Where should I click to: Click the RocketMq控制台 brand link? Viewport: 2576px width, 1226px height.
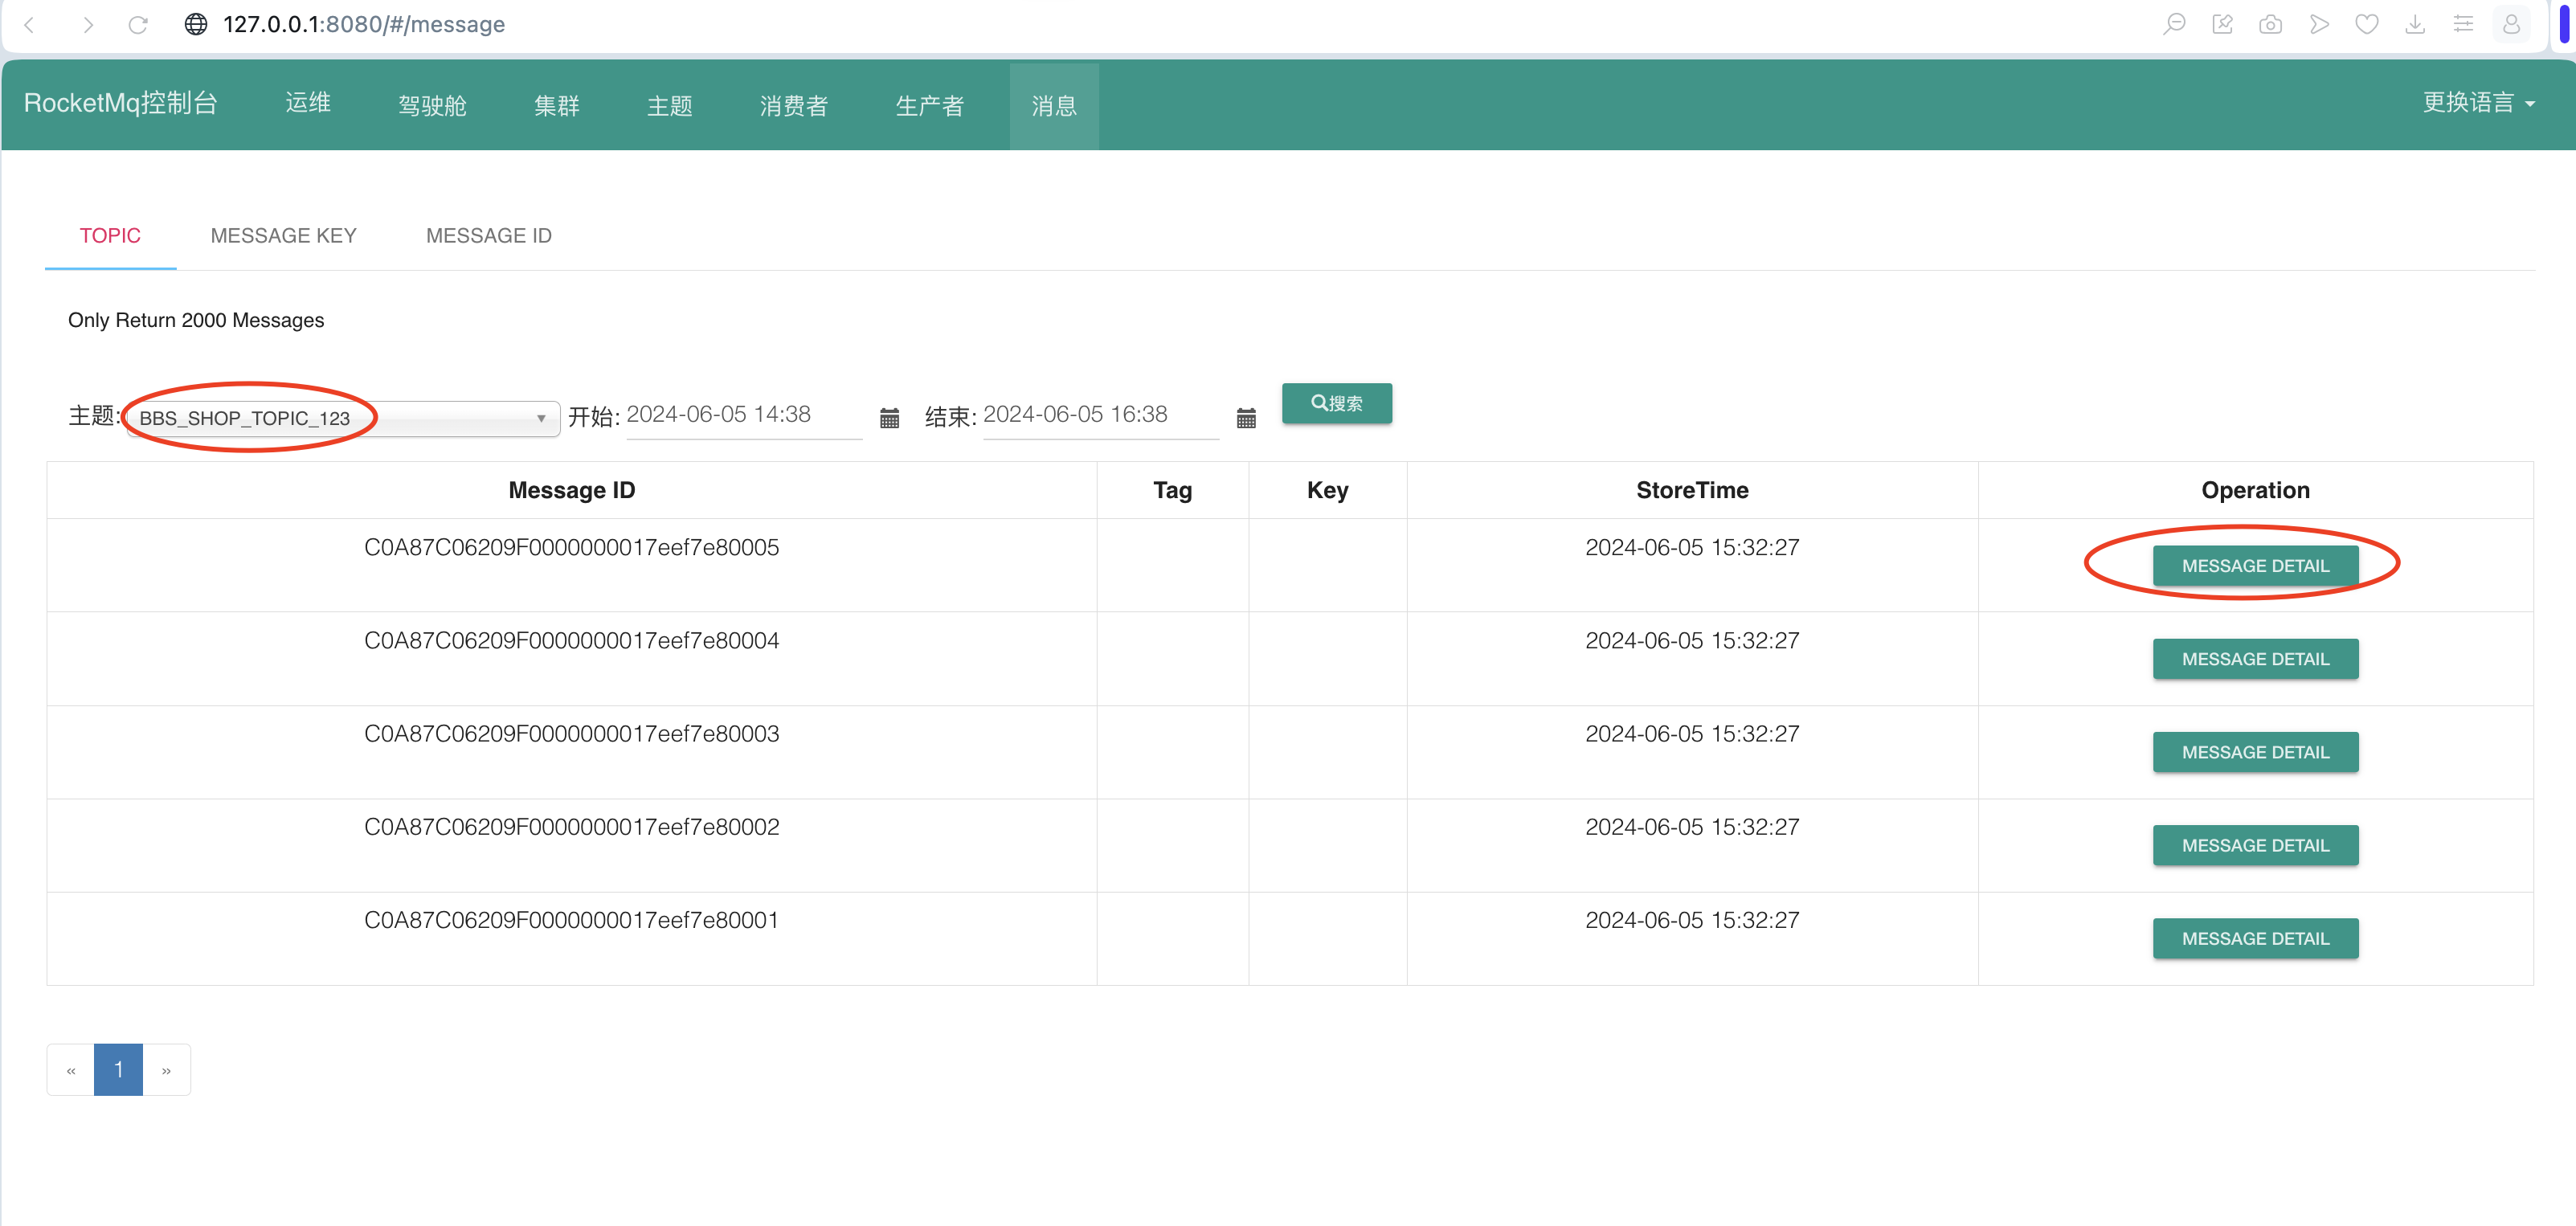click(121, 103)
